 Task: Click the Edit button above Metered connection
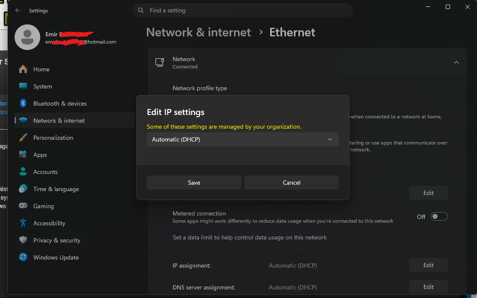428,193
